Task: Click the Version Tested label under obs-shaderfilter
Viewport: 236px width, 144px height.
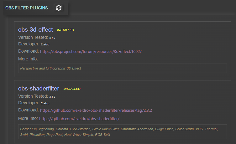Action: point(33,96)
